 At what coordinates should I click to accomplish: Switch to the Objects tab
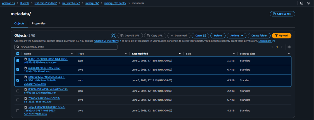click(19, 24)
